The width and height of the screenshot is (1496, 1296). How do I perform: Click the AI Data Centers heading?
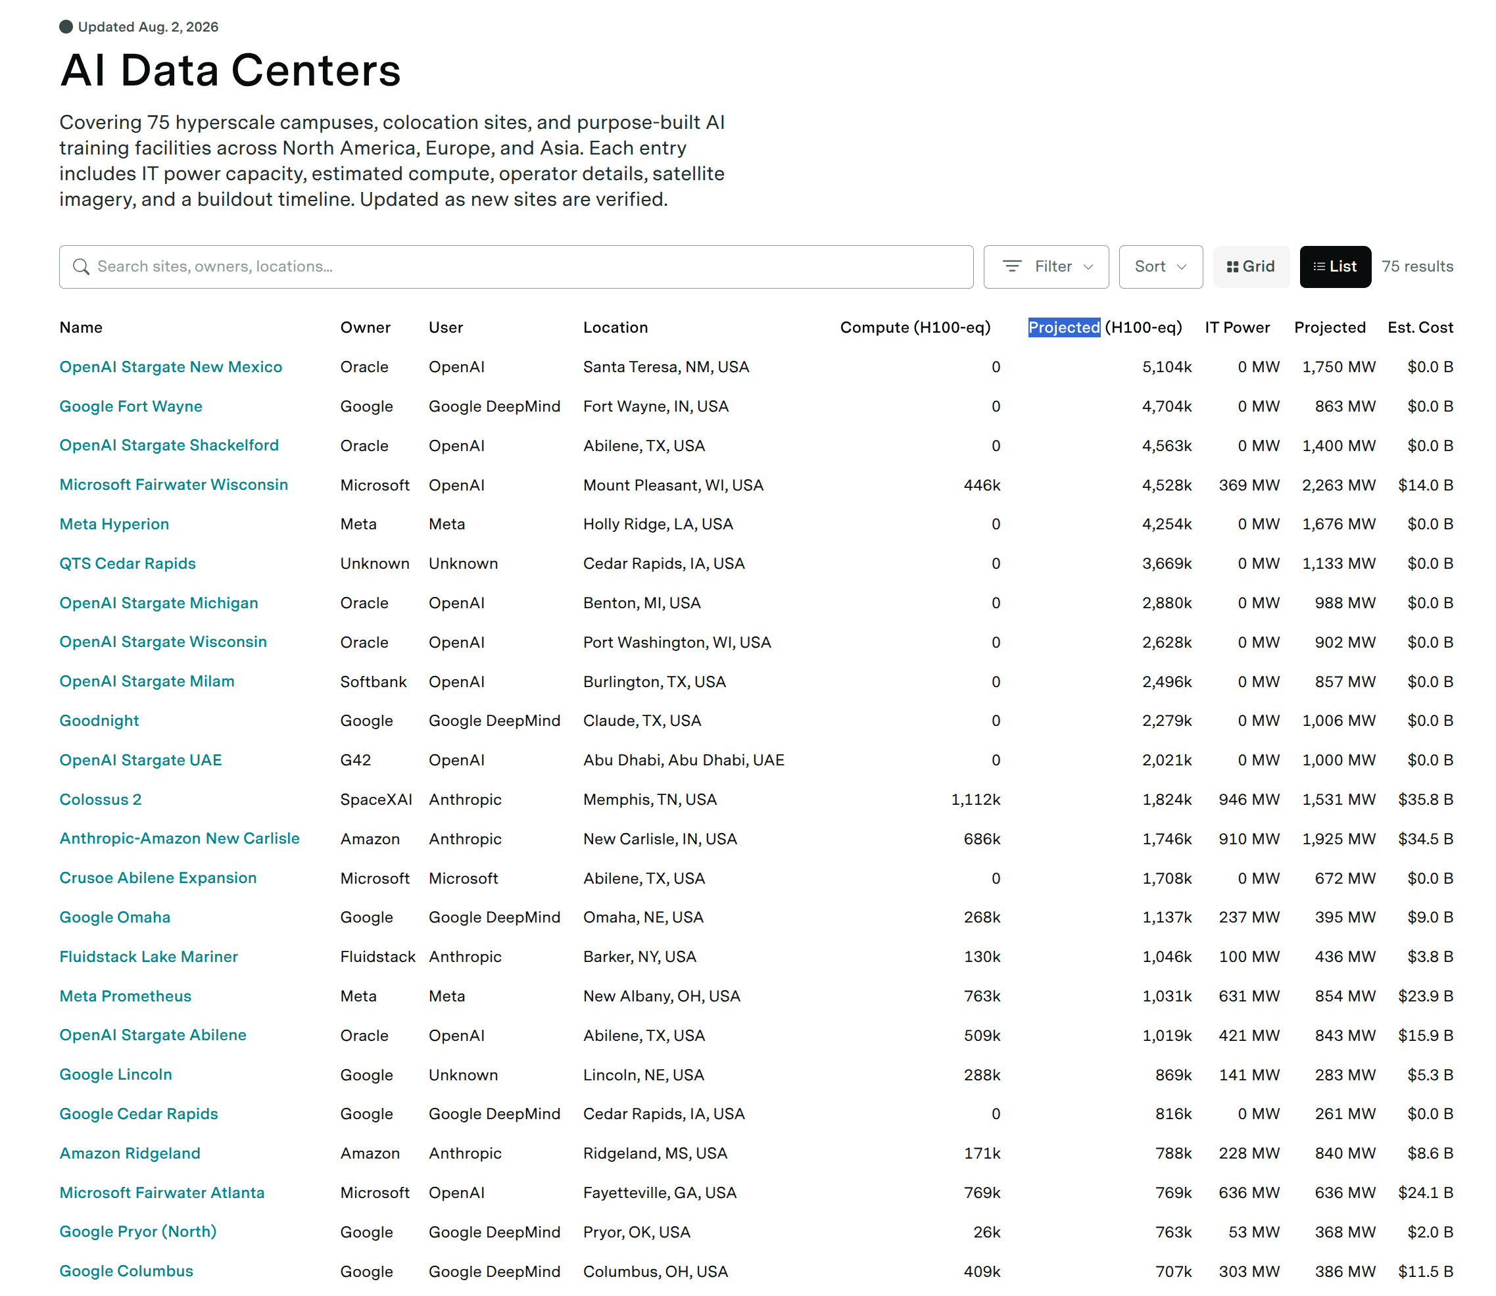coord(230,71)
